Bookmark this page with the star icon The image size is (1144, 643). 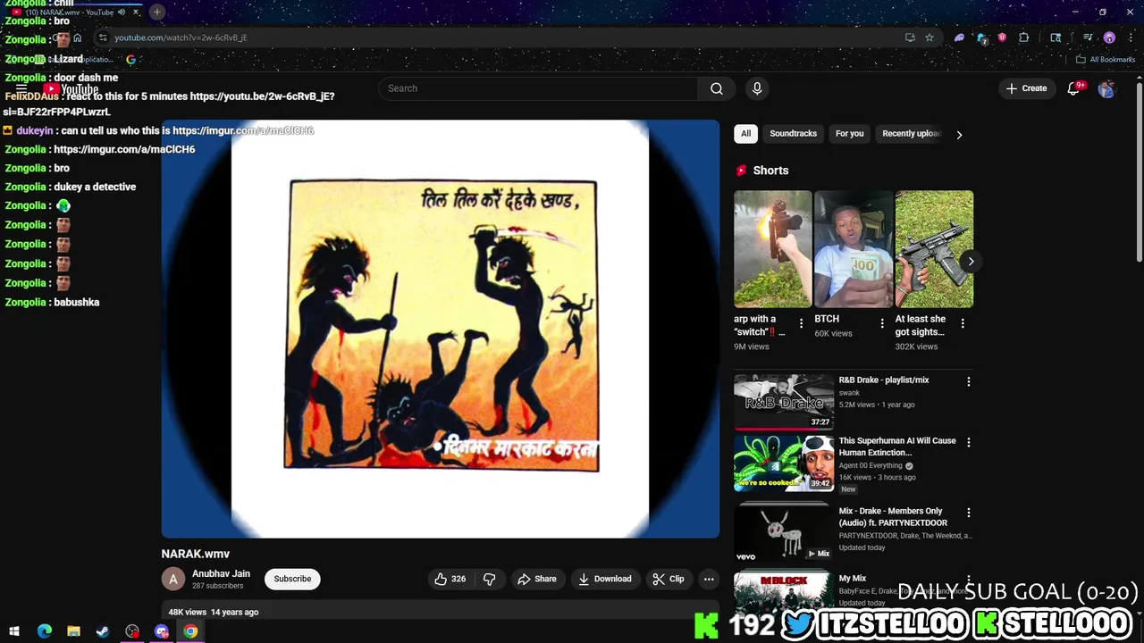tap(929, 38)
